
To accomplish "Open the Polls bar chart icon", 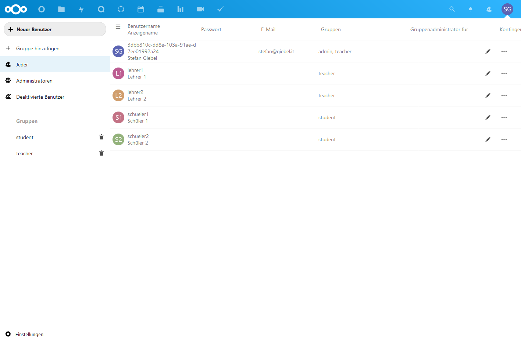I will click(181, 9).
